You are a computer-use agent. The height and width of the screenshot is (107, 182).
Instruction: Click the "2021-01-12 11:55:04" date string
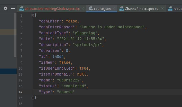(x=81, y=39)
